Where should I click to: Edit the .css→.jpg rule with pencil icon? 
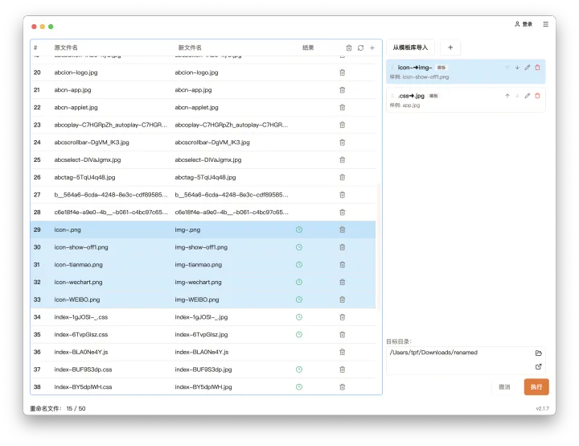coord(528,96)
